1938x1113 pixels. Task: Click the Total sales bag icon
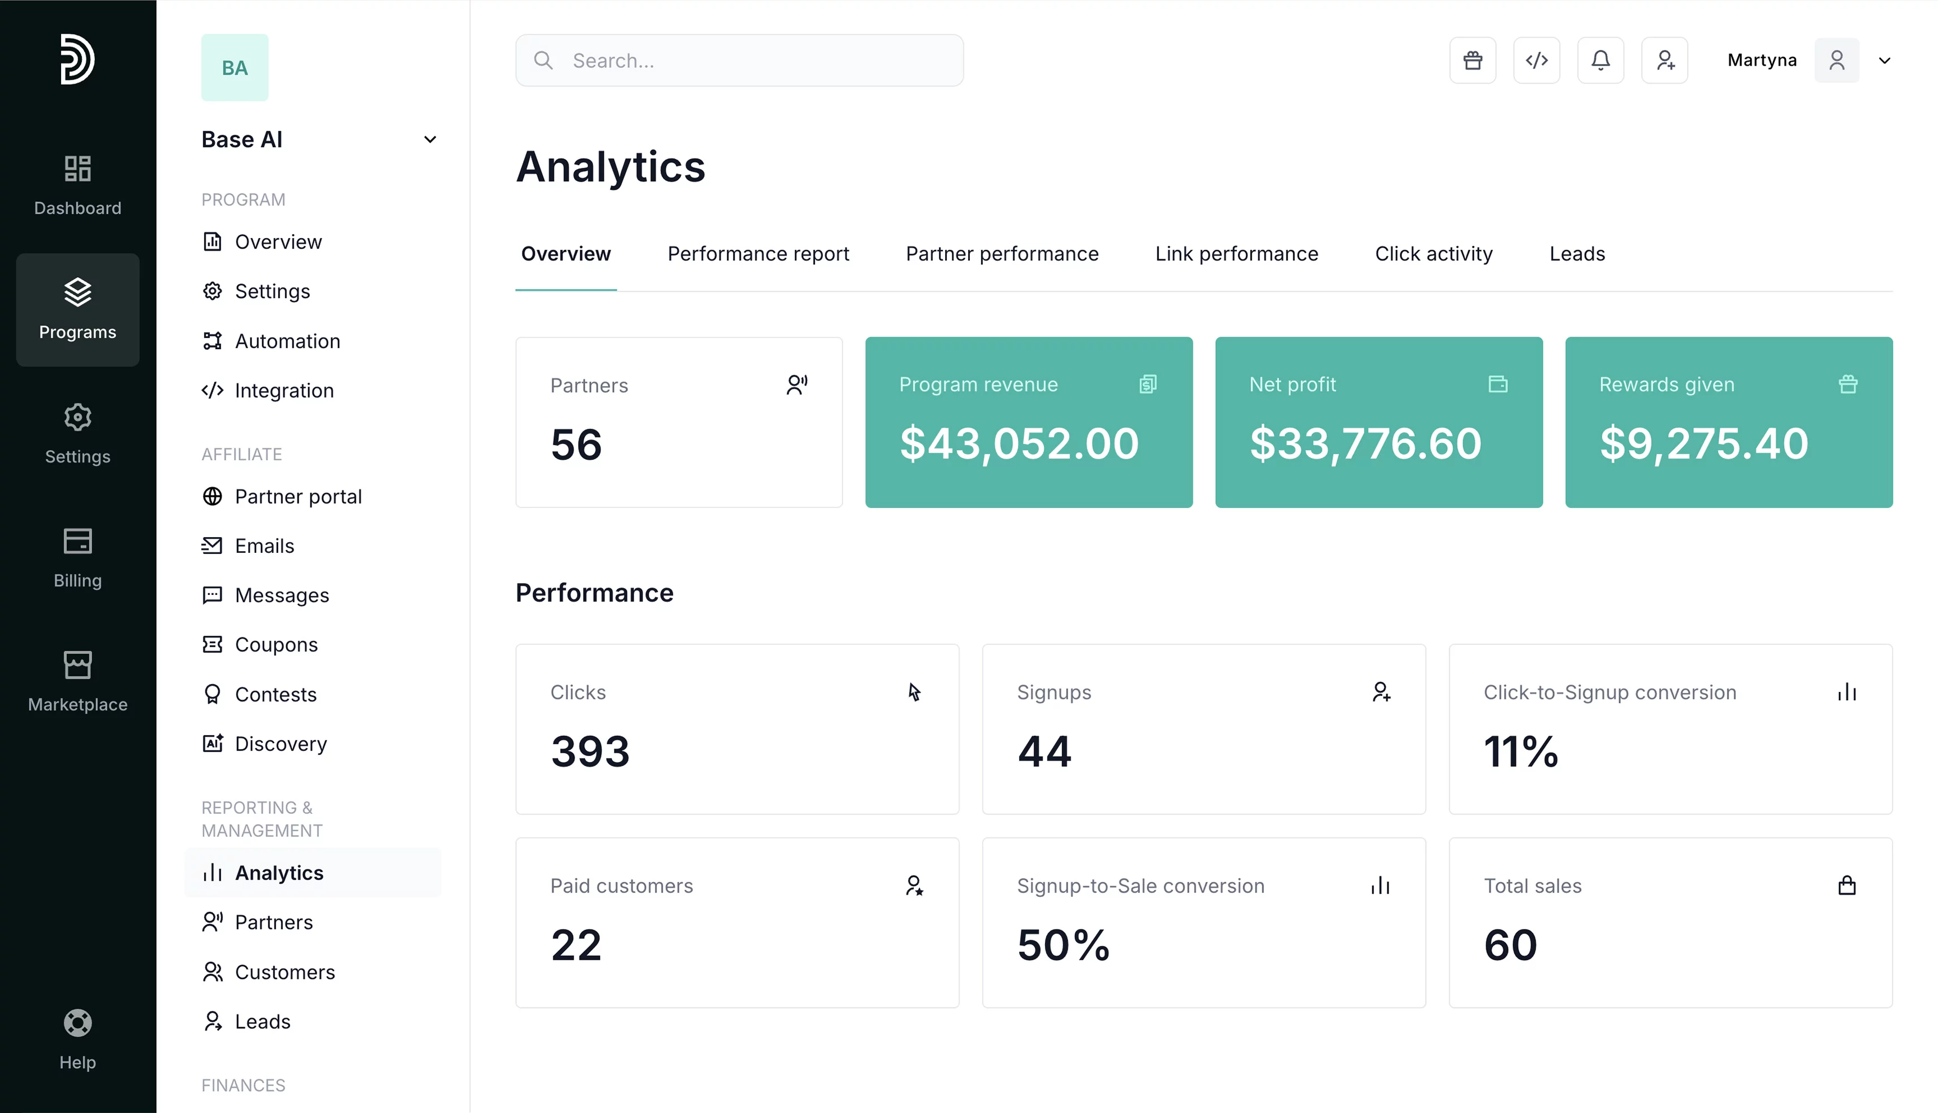(1847, 885)
